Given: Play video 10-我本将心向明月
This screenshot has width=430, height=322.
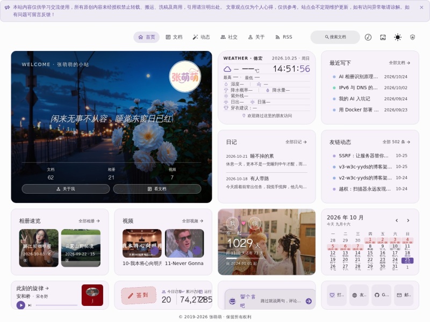Looking at the screenshot, I should [142, 244].
